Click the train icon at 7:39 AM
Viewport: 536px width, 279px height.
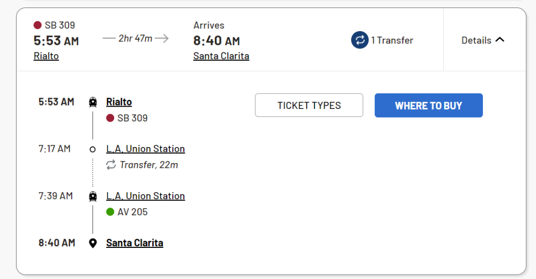93,196
